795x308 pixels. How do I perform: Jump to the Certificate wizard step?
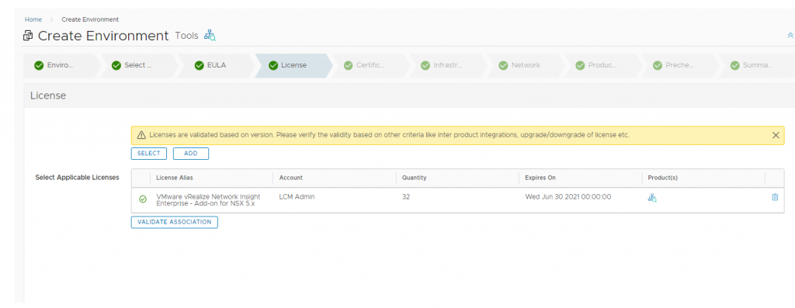(x=370, y=65)
